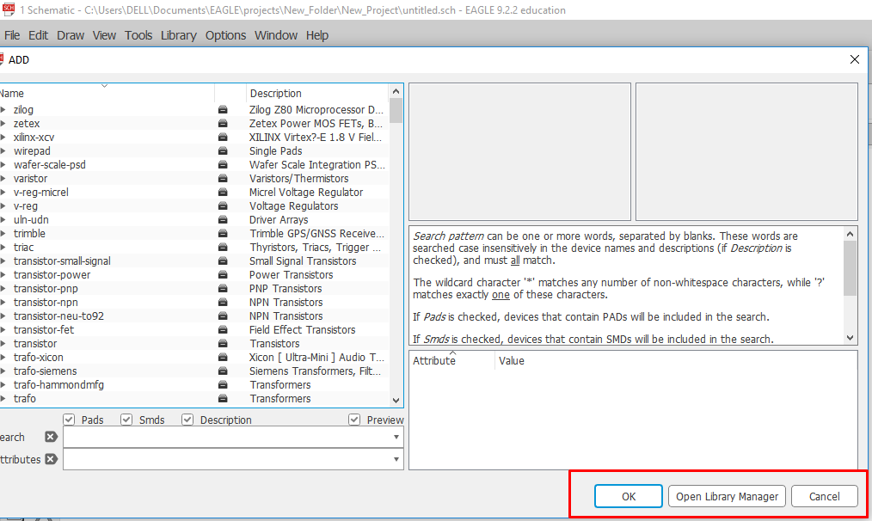Open the View menu
Screen dimensions: 872x521
click(x=104, y=35)
